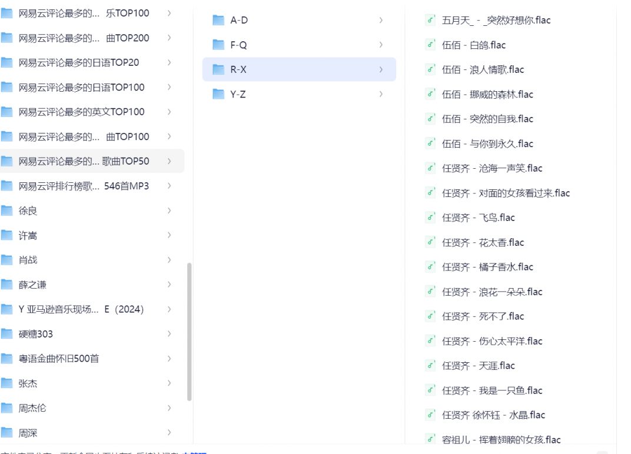The width and height of the screenshot is (631, 454).
Task: Expand chevron for 粤语金曲怀旧500首
Action: coord(169,359)
